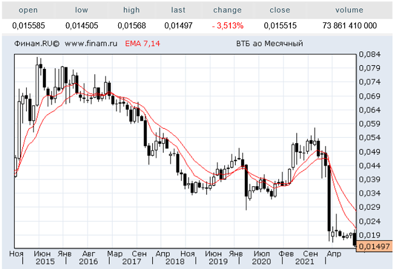Select the open value 0,015585
The width and height of the screenshot is (394, 269).
click(x=28, y=25)
